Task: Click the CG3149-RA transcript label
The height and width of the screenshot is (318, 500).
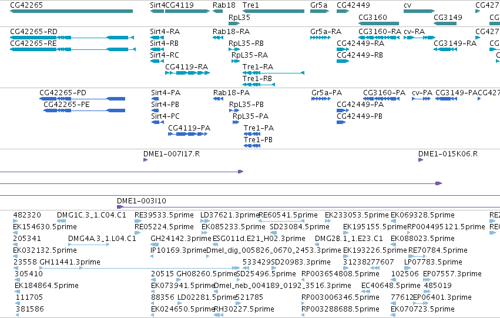Action: 455,43
